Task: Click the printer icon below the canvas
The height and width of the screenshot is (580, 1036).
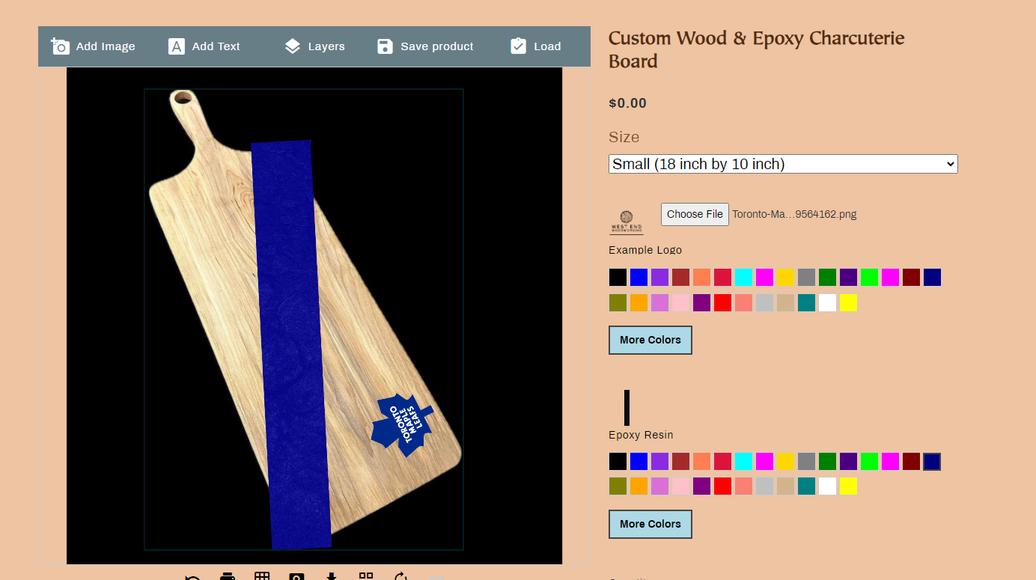Action: coord(228,576)
